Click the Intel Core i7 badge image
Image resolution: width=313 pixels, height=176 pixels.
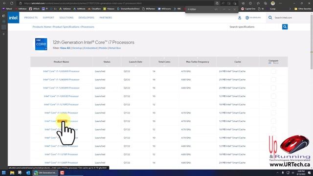click(41, 44)
